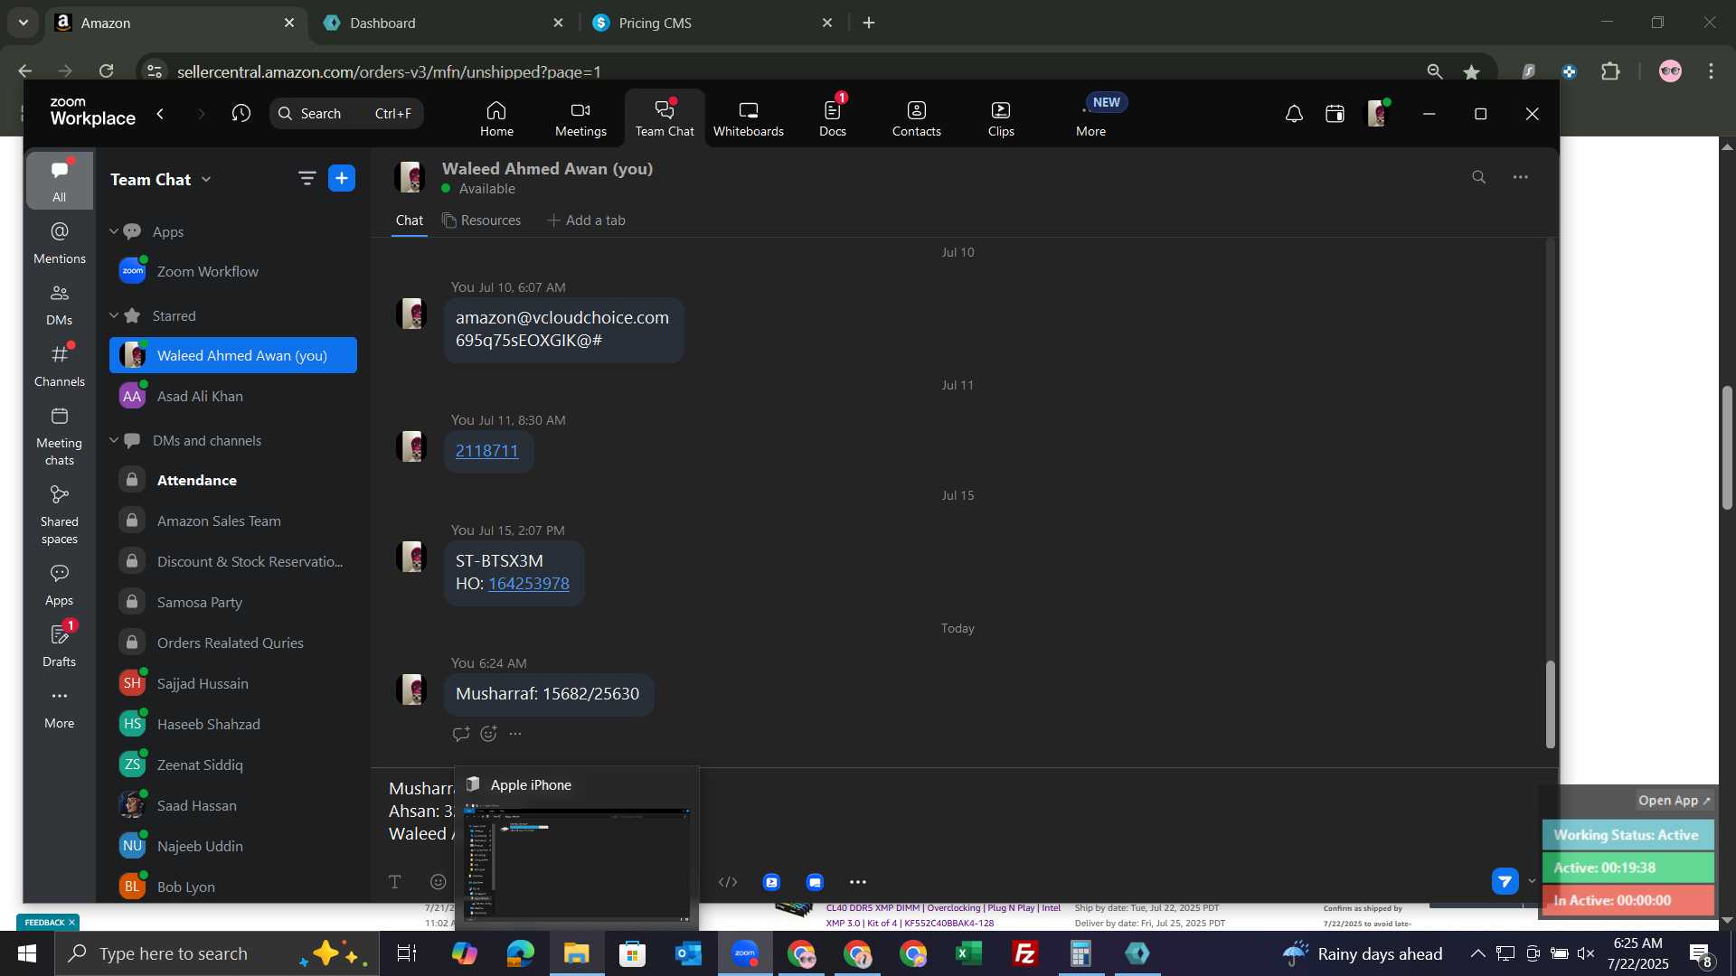The image size is (1736, 976).
Task: Click the blue new chat plus button
Action: [x=342, y=178]
